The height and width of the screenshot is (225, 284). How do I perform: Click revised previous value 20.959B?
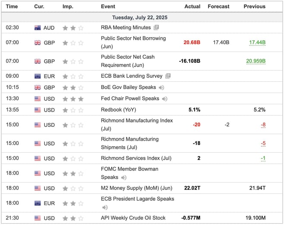pos(256,61)
